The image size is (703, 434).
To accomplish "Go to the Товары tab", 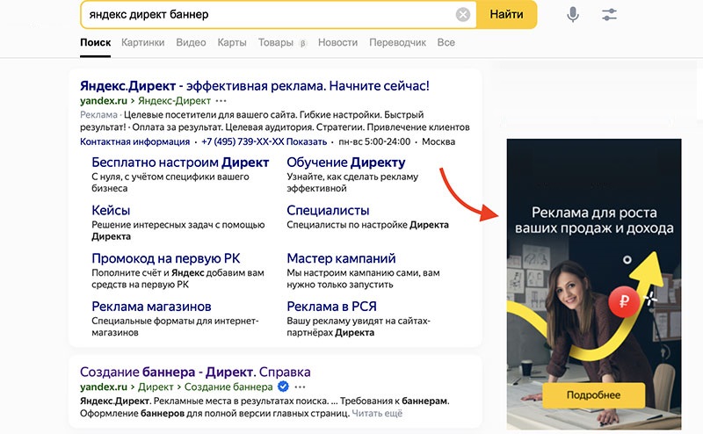I will tap(275, 42).
